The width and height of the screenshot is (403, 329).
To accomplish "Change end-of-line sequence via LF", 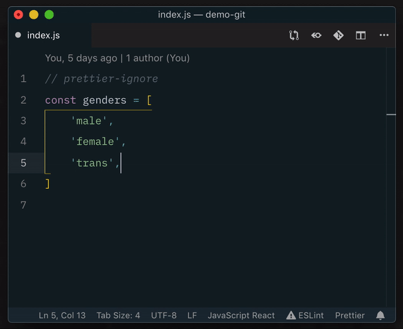I will [x=192, y=315].
